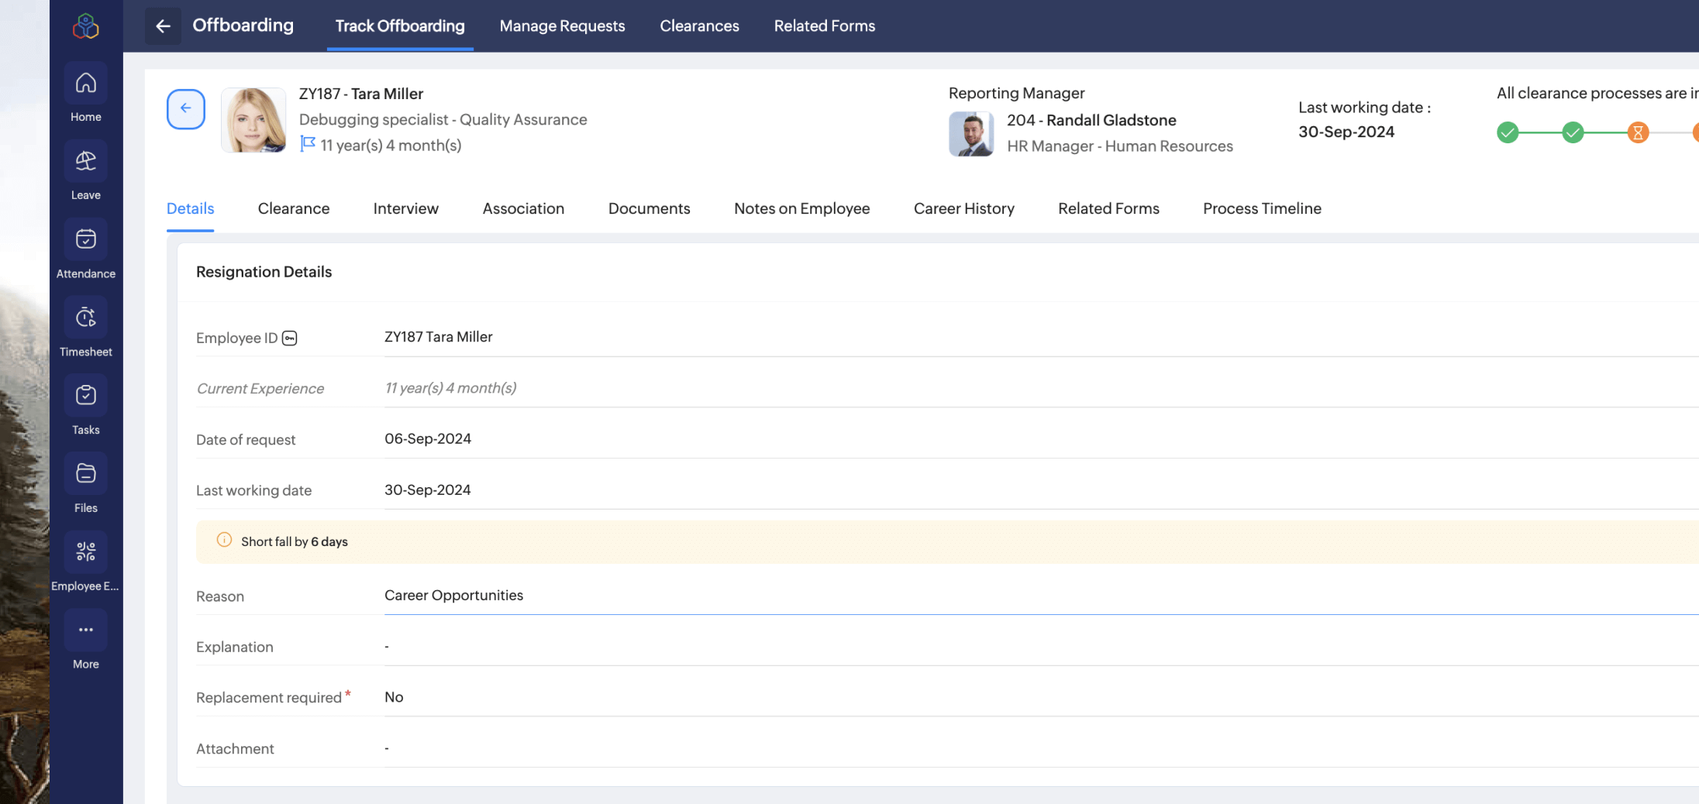1699x804 pixels.
Task: Click the key icon beside Employee ID
Action: 288,338
